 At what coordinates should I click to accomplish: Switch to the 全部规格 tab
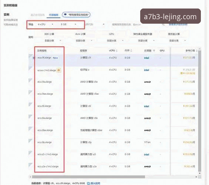point(53,15)
